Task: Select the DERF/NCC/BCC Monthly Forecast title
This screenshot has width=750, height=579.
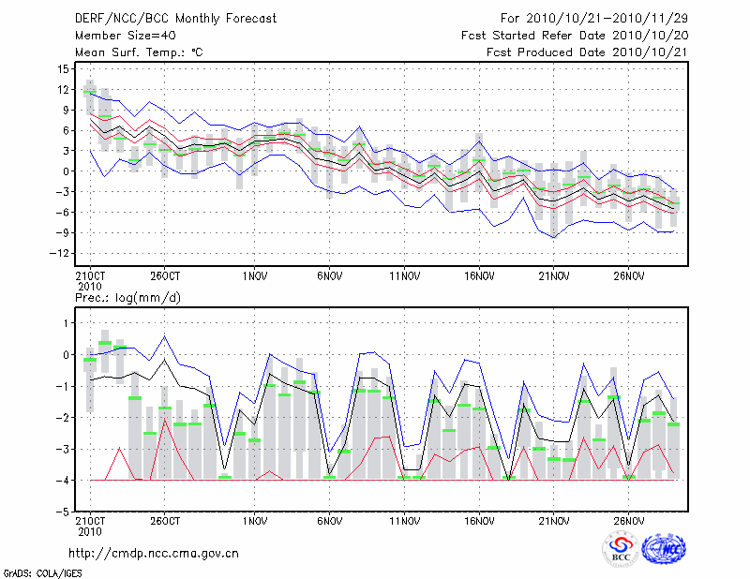Action: pos(175,19)
